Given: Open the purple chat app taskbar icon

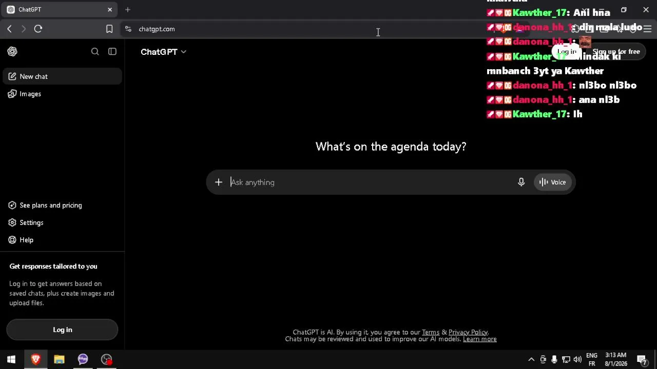Looking at the screenshot, I should coord(83,359).
